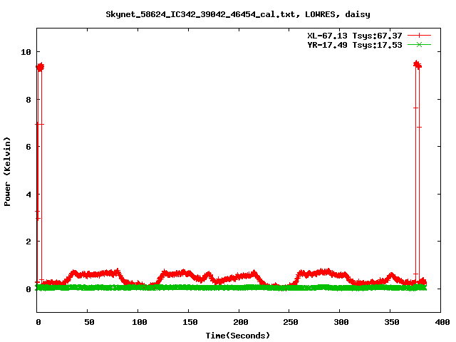The height and width of the screenshot is (342, 456).
Task: Click y-axis tick label 2
Action: (28, 242)
